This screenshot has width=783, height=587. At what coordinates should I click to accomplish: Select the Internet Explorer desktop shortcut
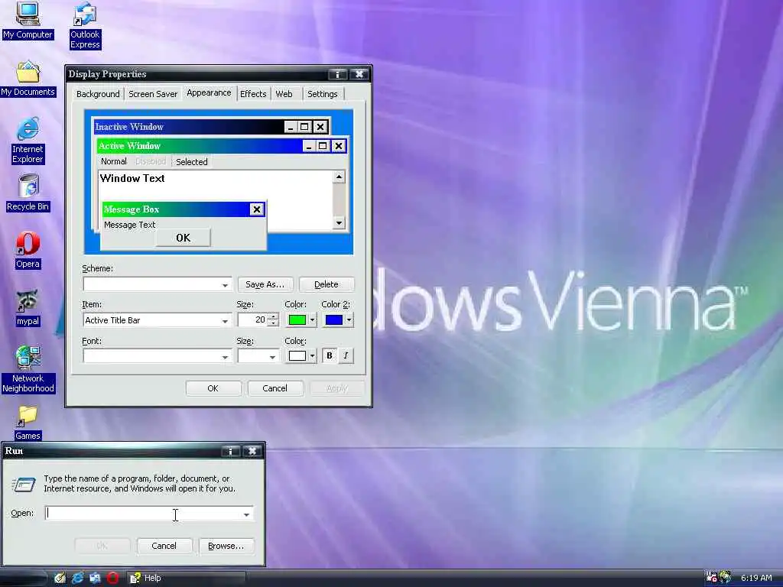click(x=28, y=141)
